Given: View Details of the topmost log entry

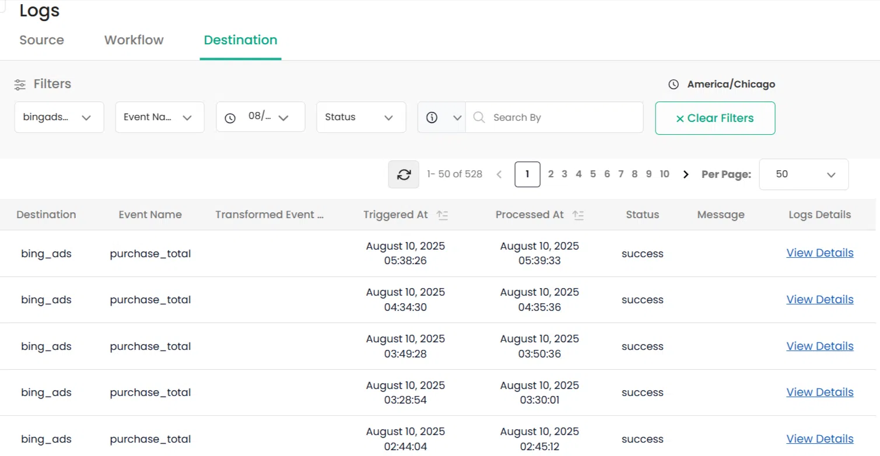Looking at the screenshot, I should [x=819, y=252].
